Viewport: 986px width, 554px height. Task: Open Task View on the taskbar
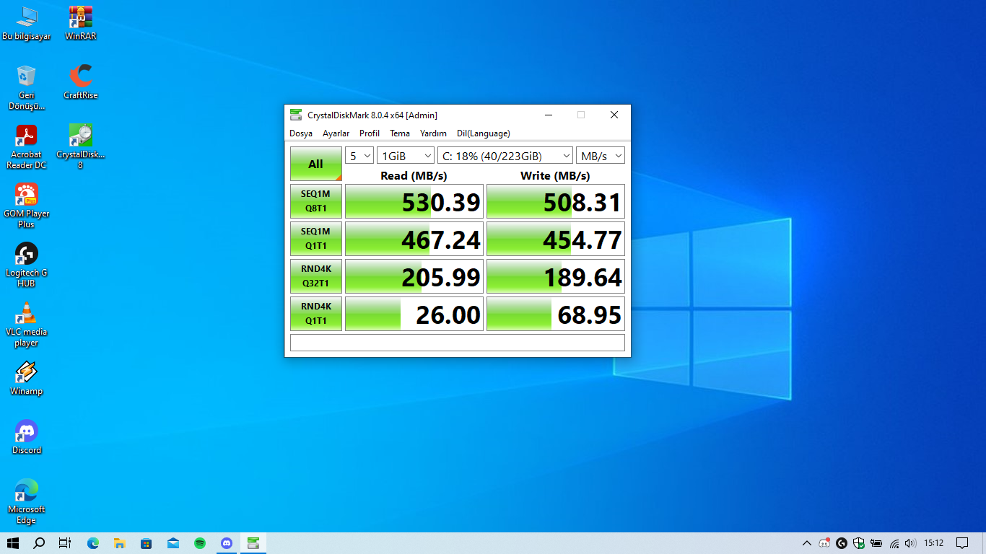tap(65, 543)
